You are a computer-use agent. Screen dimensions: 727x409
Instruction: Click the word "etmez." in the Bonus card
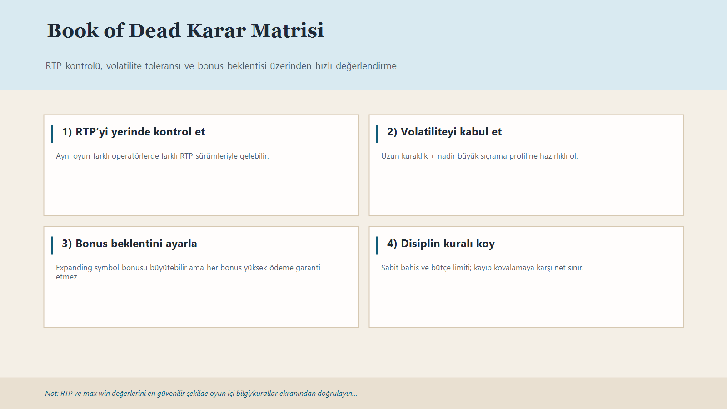pos(67,277)
